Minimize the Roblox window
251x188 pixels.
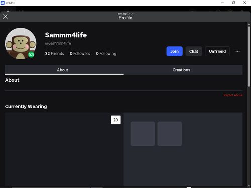222,3
